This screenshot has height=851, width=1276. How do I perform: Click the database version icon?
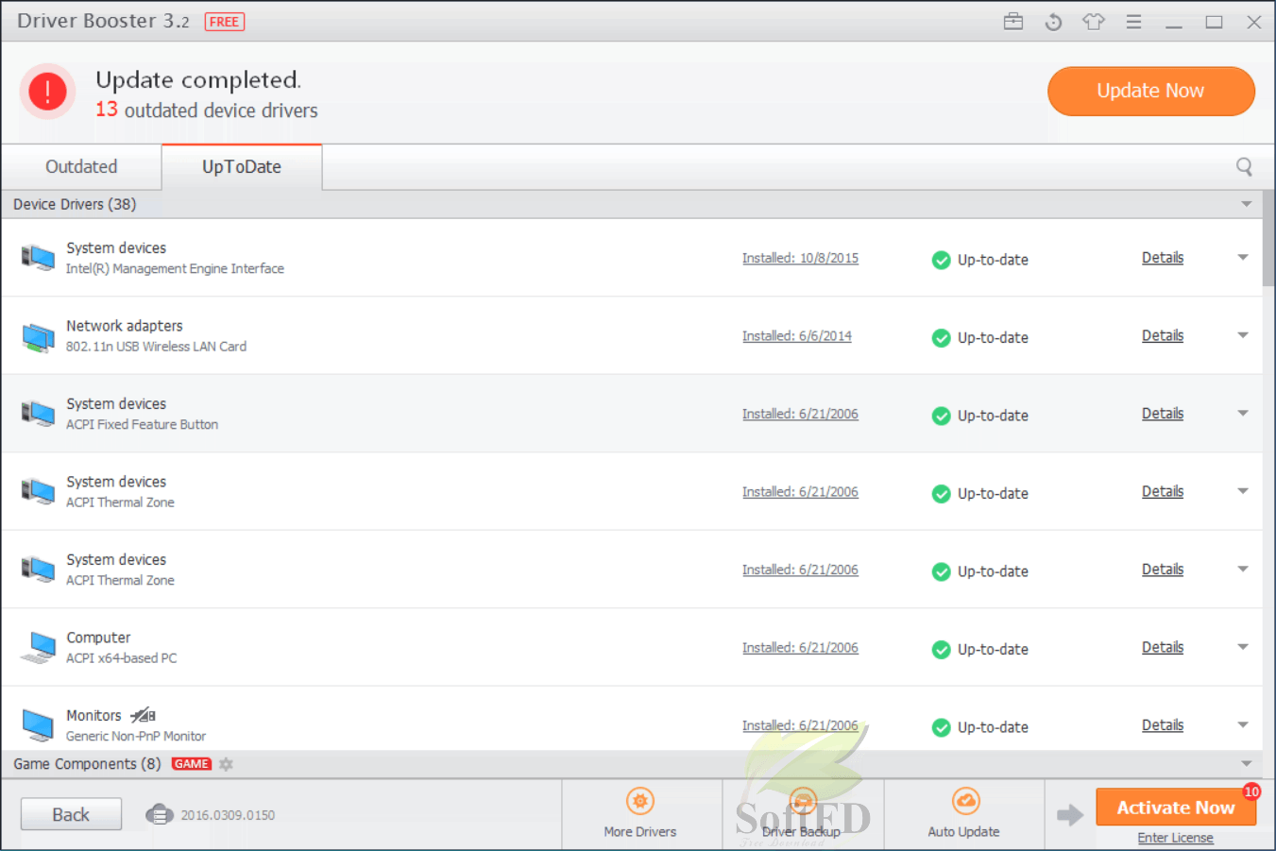coord(160,814)
